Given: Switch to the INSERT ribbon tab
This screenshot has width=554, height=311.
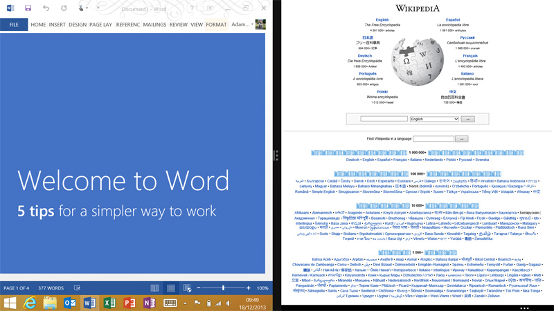Looking at the screenshot, I should click(x=57, y=25).
